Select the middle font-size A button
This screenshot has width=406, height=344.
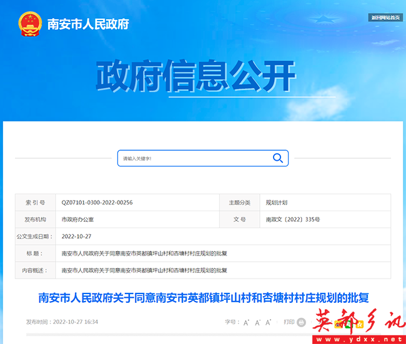[257, 322]
